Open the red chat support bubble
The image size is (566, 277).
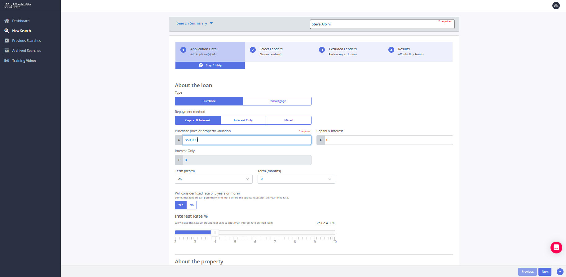click(x=556, y=248)
